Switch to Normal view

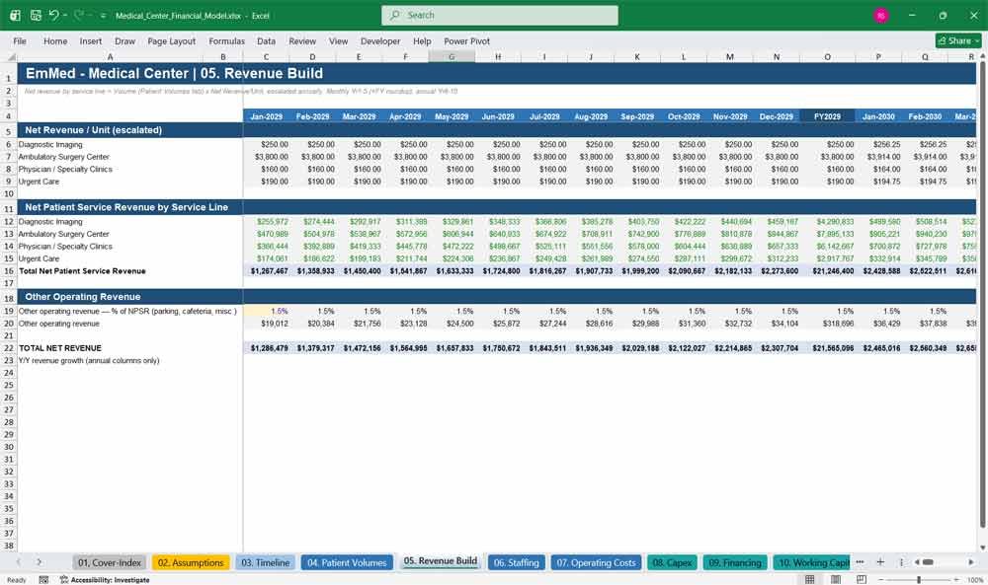click(810, 579)
